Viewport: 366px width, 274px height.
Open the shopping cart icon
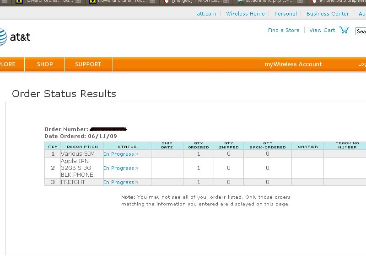344,30
